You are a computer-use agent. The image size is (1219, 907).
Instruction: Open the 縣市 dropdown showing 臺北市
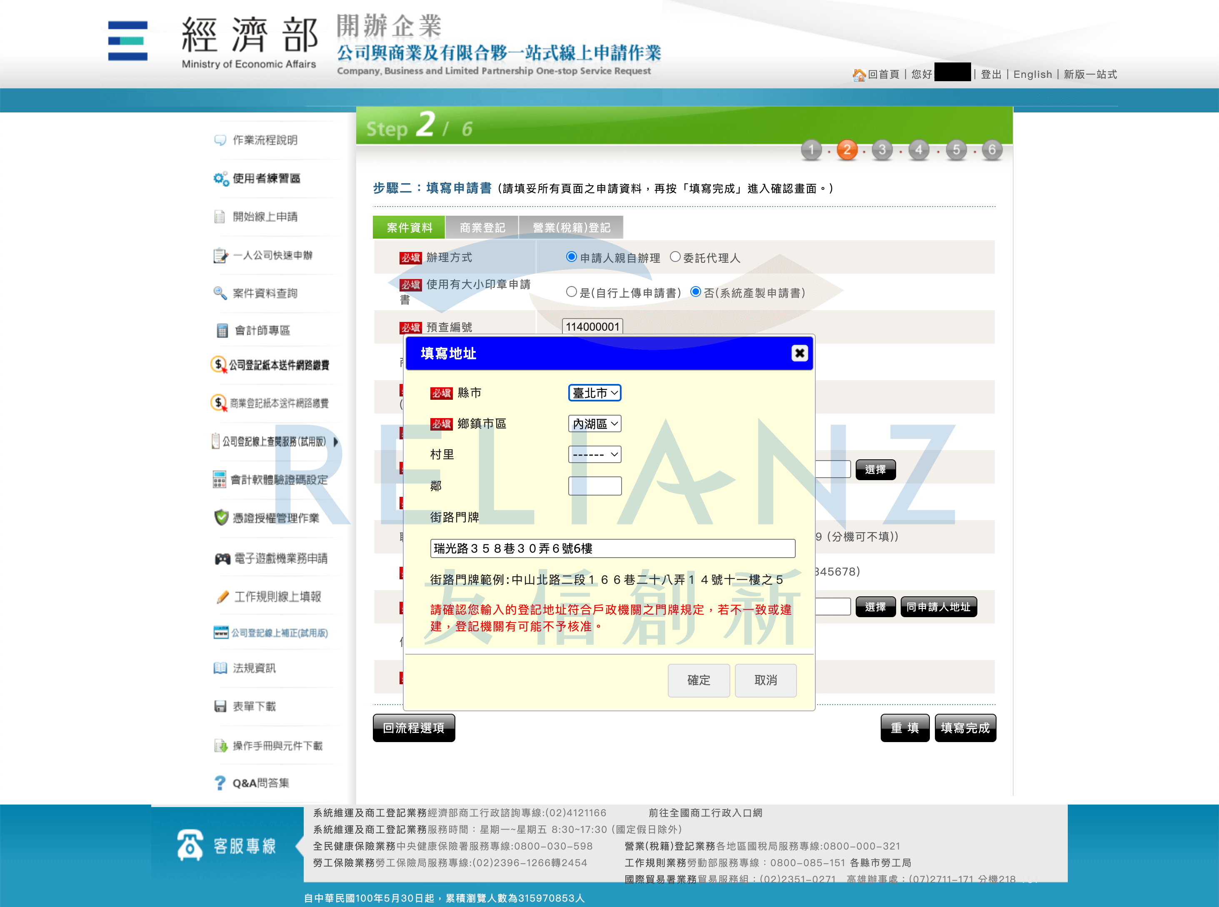595,393
